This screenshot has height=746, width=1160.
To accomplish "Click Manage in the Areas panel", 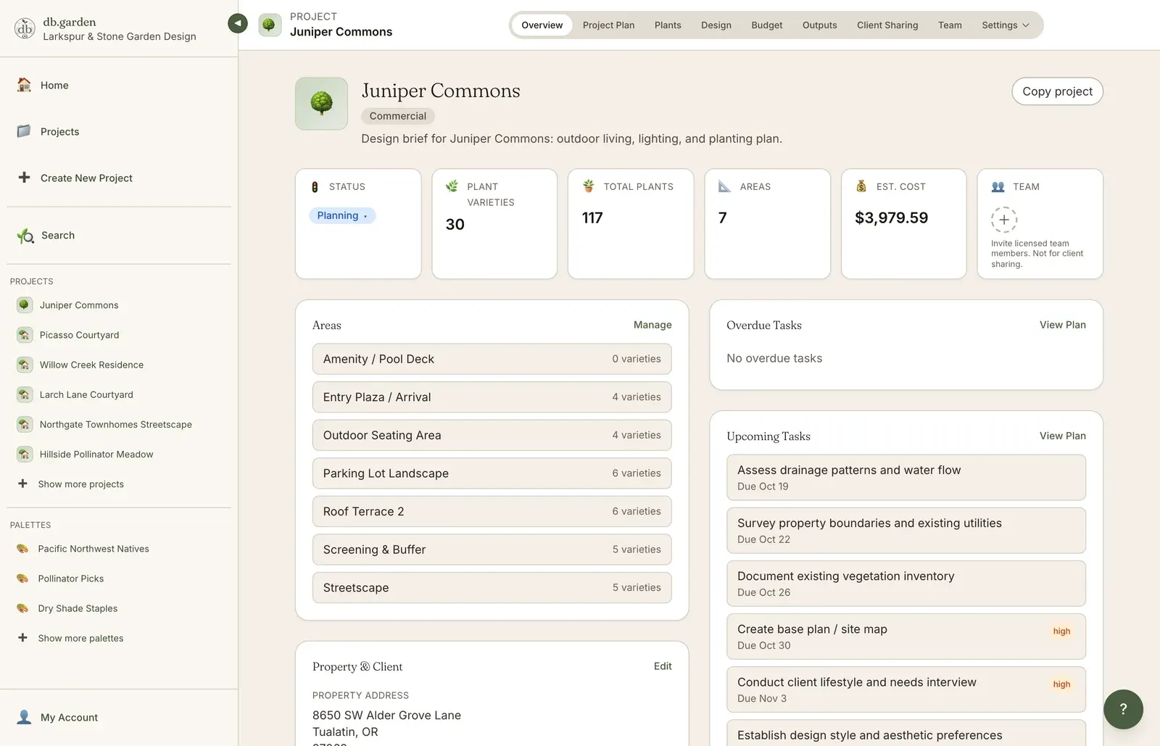I will [x=652, y=325].
